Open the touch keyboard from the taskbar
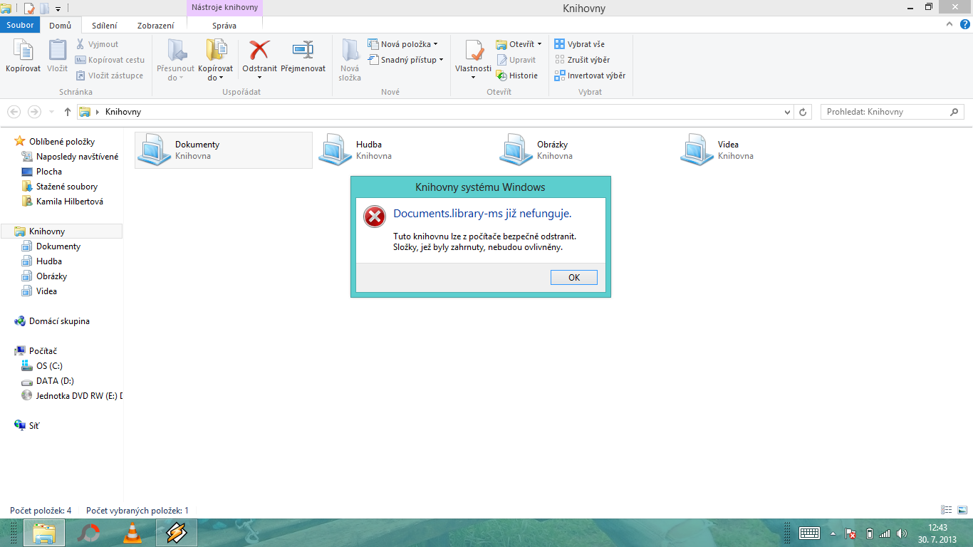Screen dimensions: 973x547 coord(810,533)
